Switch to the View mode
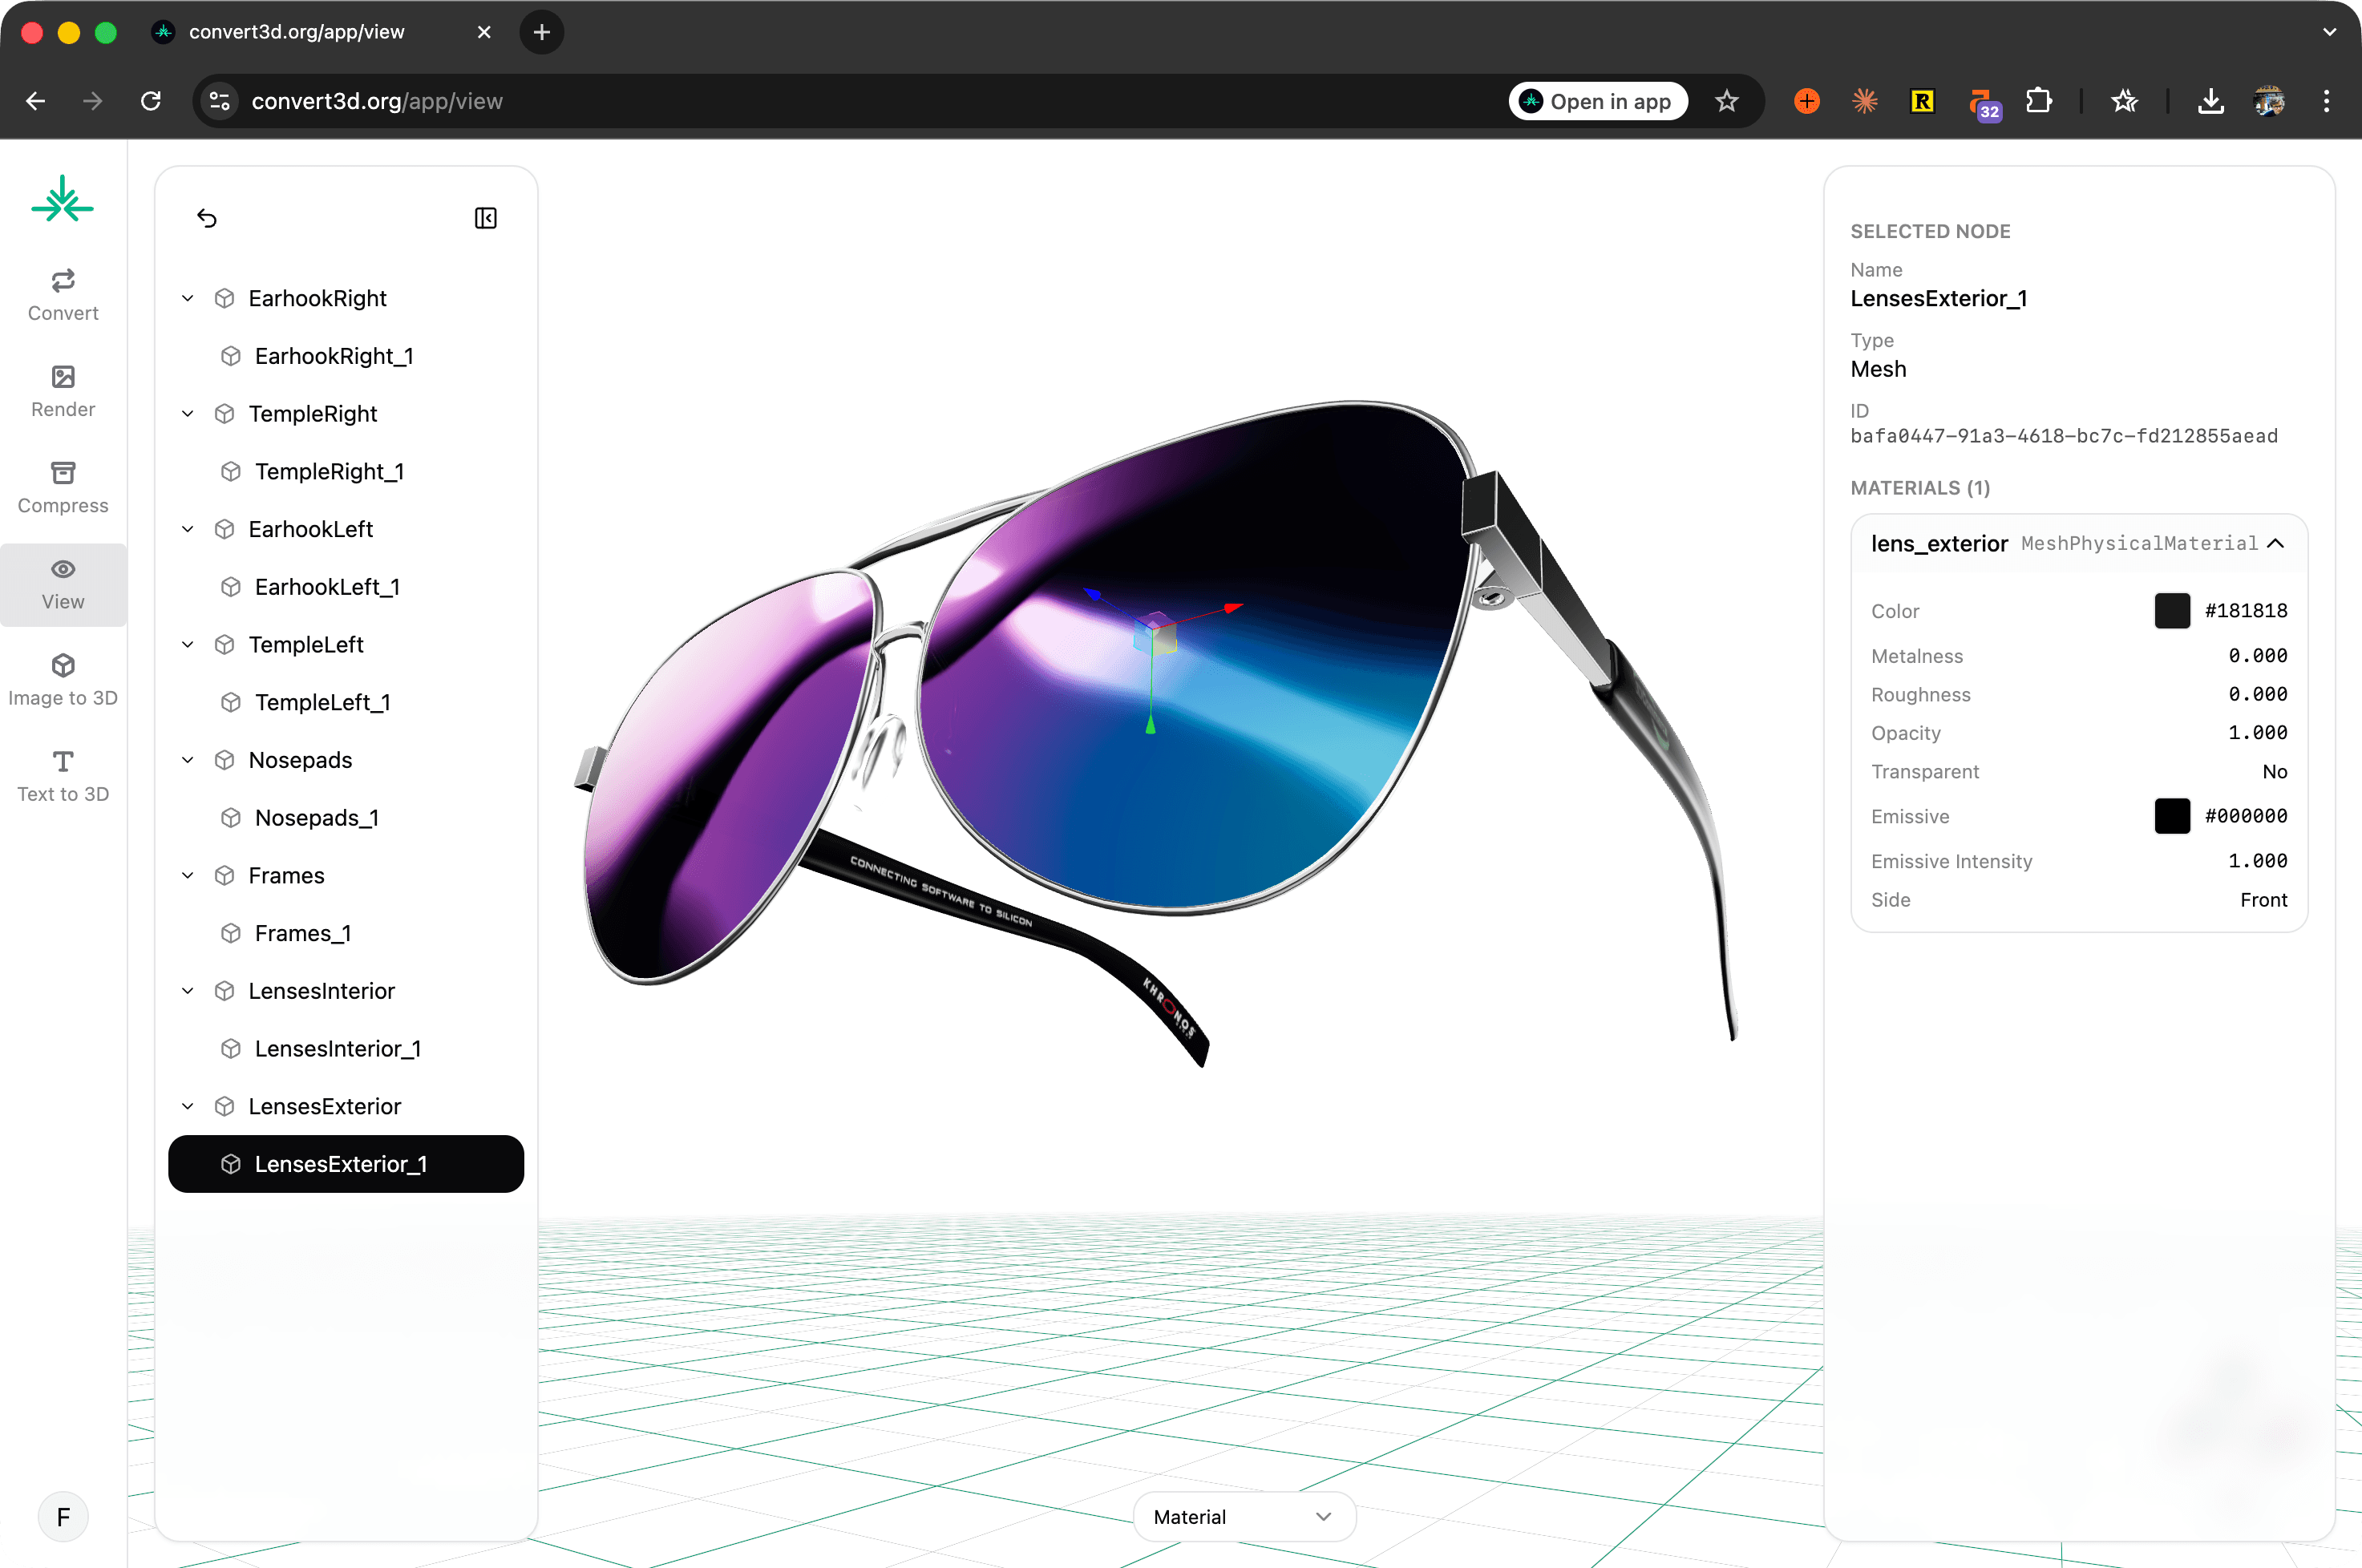Image resolution: width=2362 pixels, height=1568 pixels. click(x=62, y=584)
